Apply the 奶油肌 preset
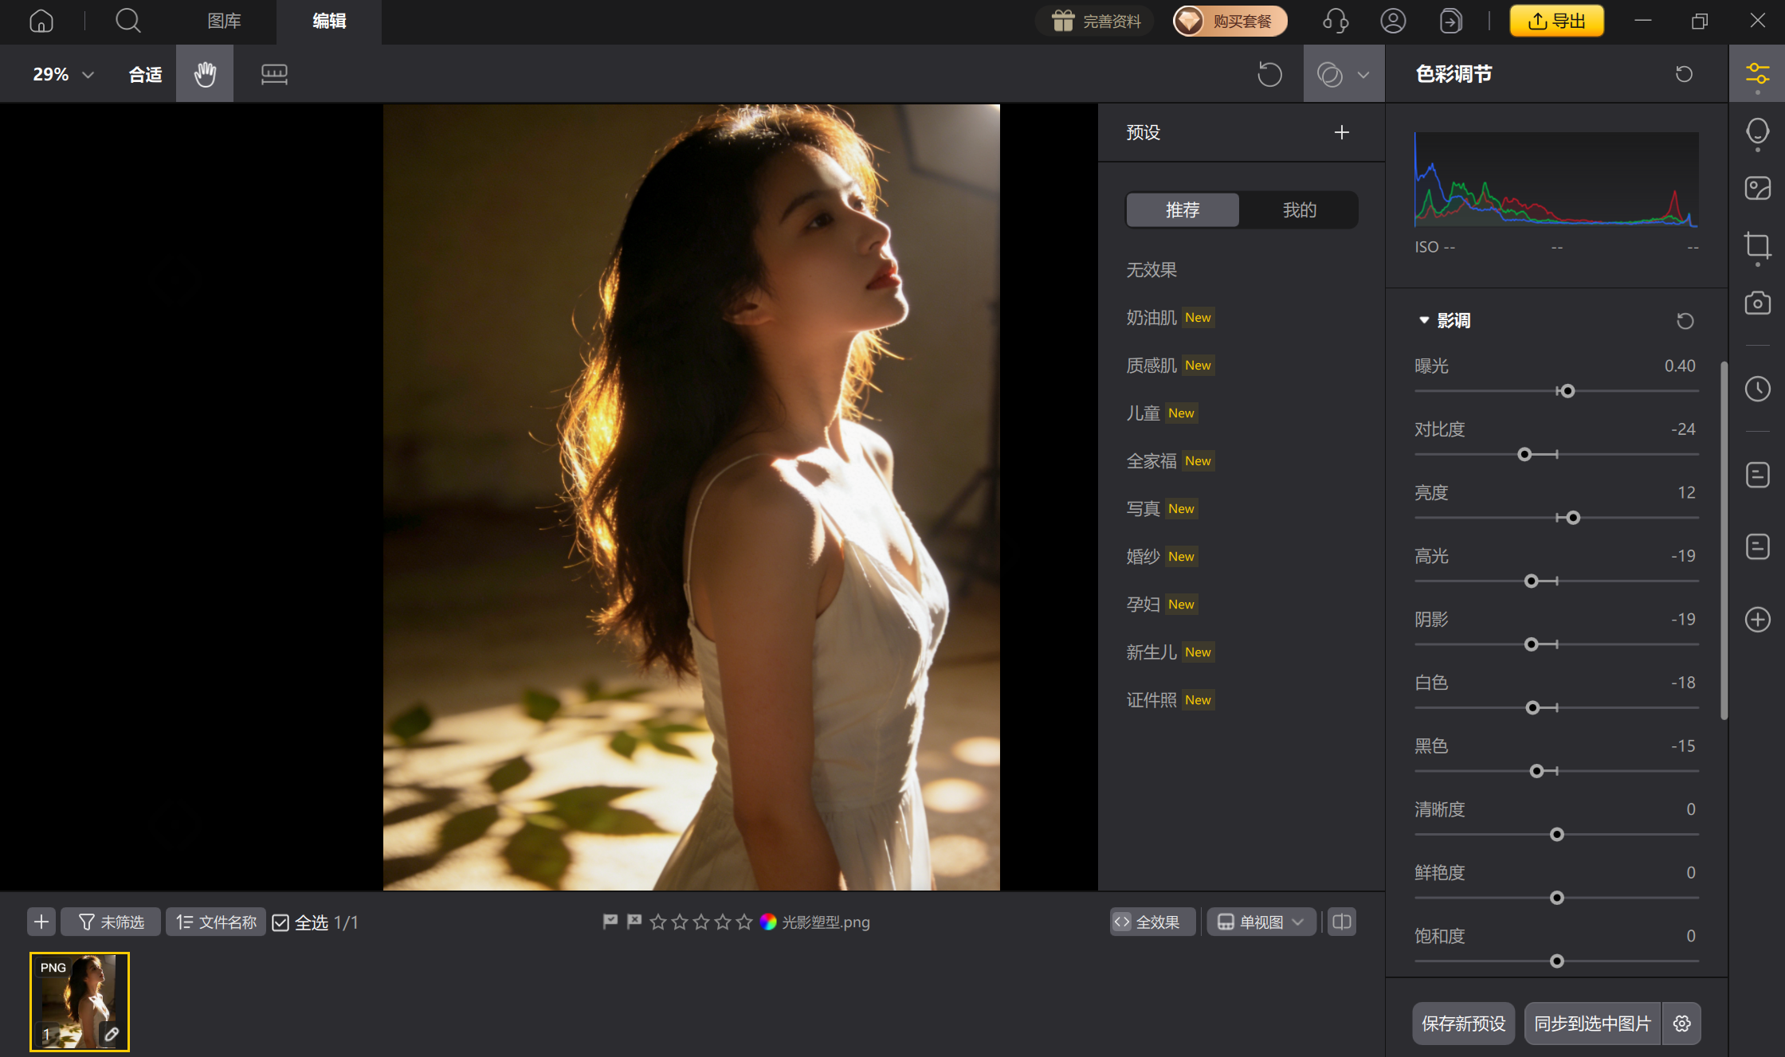 click(1151, 318)
